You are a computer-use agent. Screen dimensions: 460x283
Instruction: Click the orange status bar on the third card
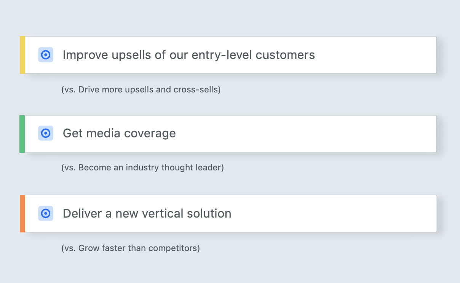click(x=22, y=213)
